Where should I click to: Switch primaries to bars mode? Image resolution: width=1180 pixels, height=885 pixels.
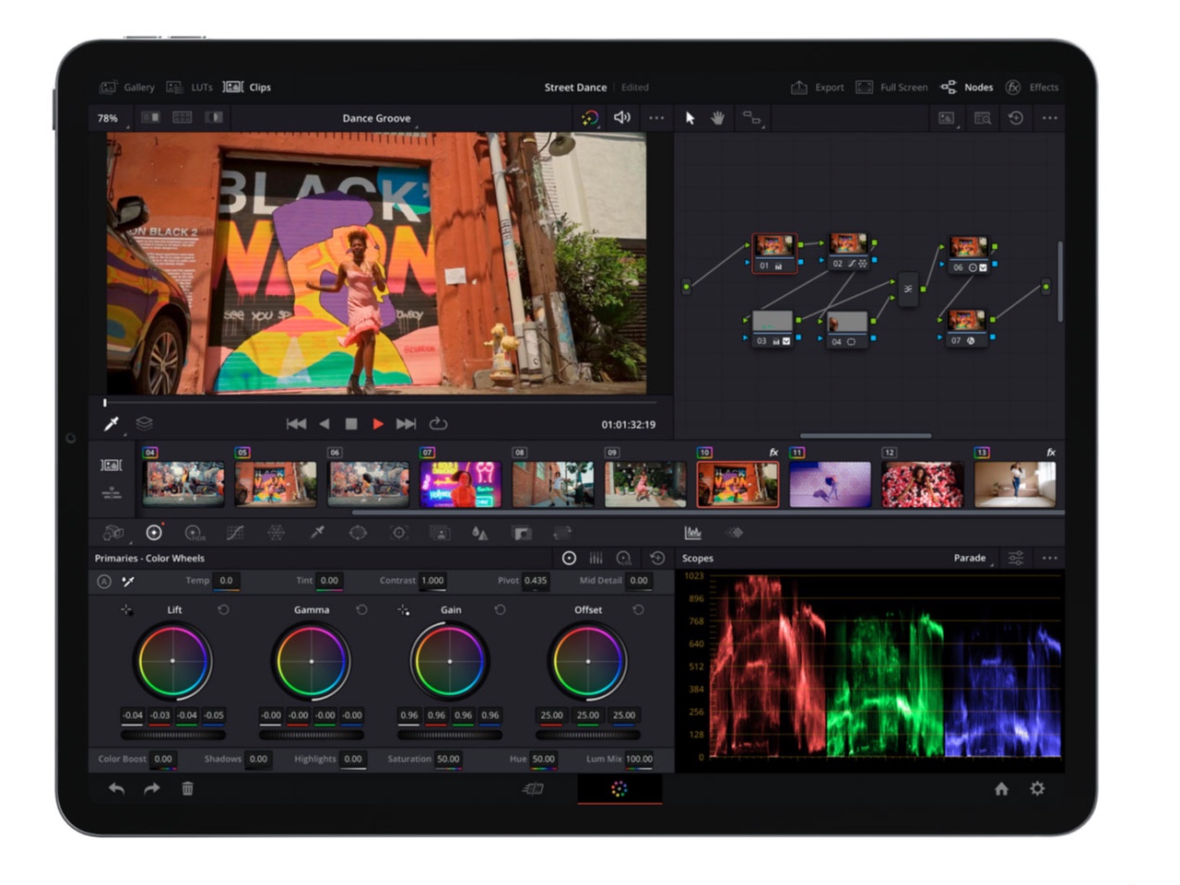[x=596, y=558]
